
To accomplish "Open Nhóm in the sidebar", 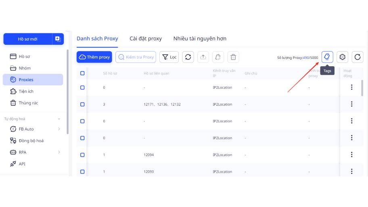I will click(x=33, y=68).
